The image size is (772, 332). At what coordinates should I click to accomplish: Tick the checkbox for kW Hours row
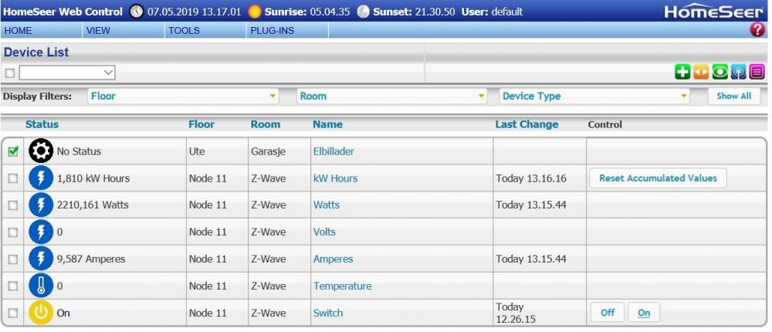coord(13,178)
